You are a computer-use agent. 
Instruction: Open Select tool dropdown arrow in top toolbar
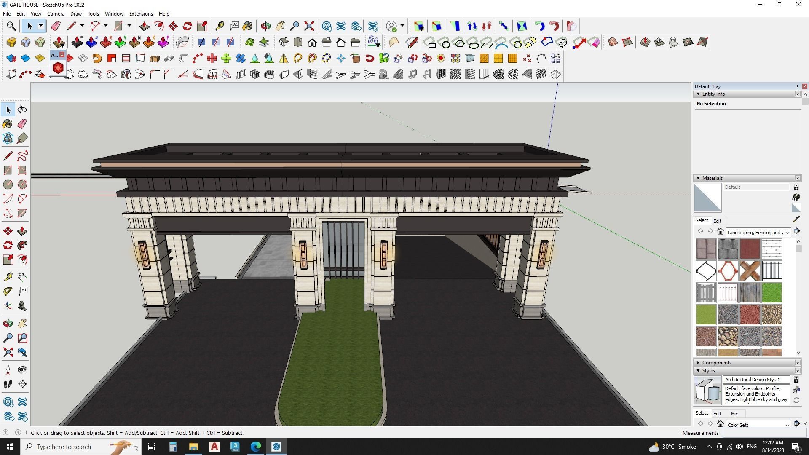tap(41, 26)
